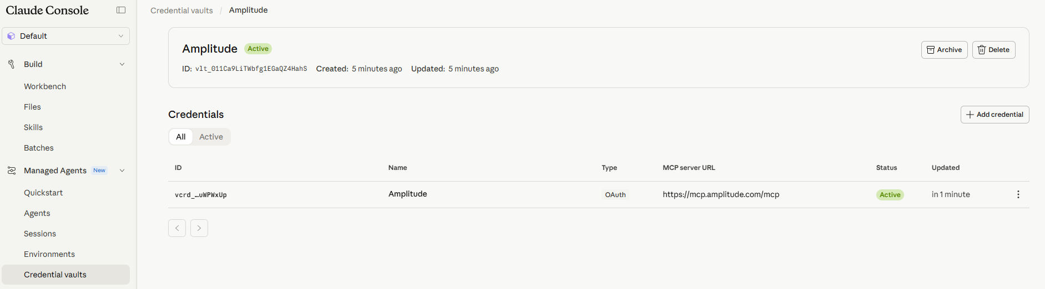Open Quickstart in the sidebar
This screenshot has width=1045, height=289.
coord(43,193)
